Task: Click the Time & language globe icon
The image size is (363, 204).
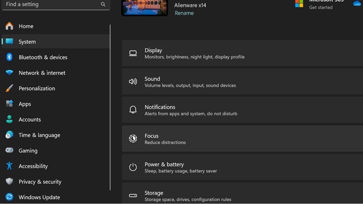Action: [x=9, y=135]
